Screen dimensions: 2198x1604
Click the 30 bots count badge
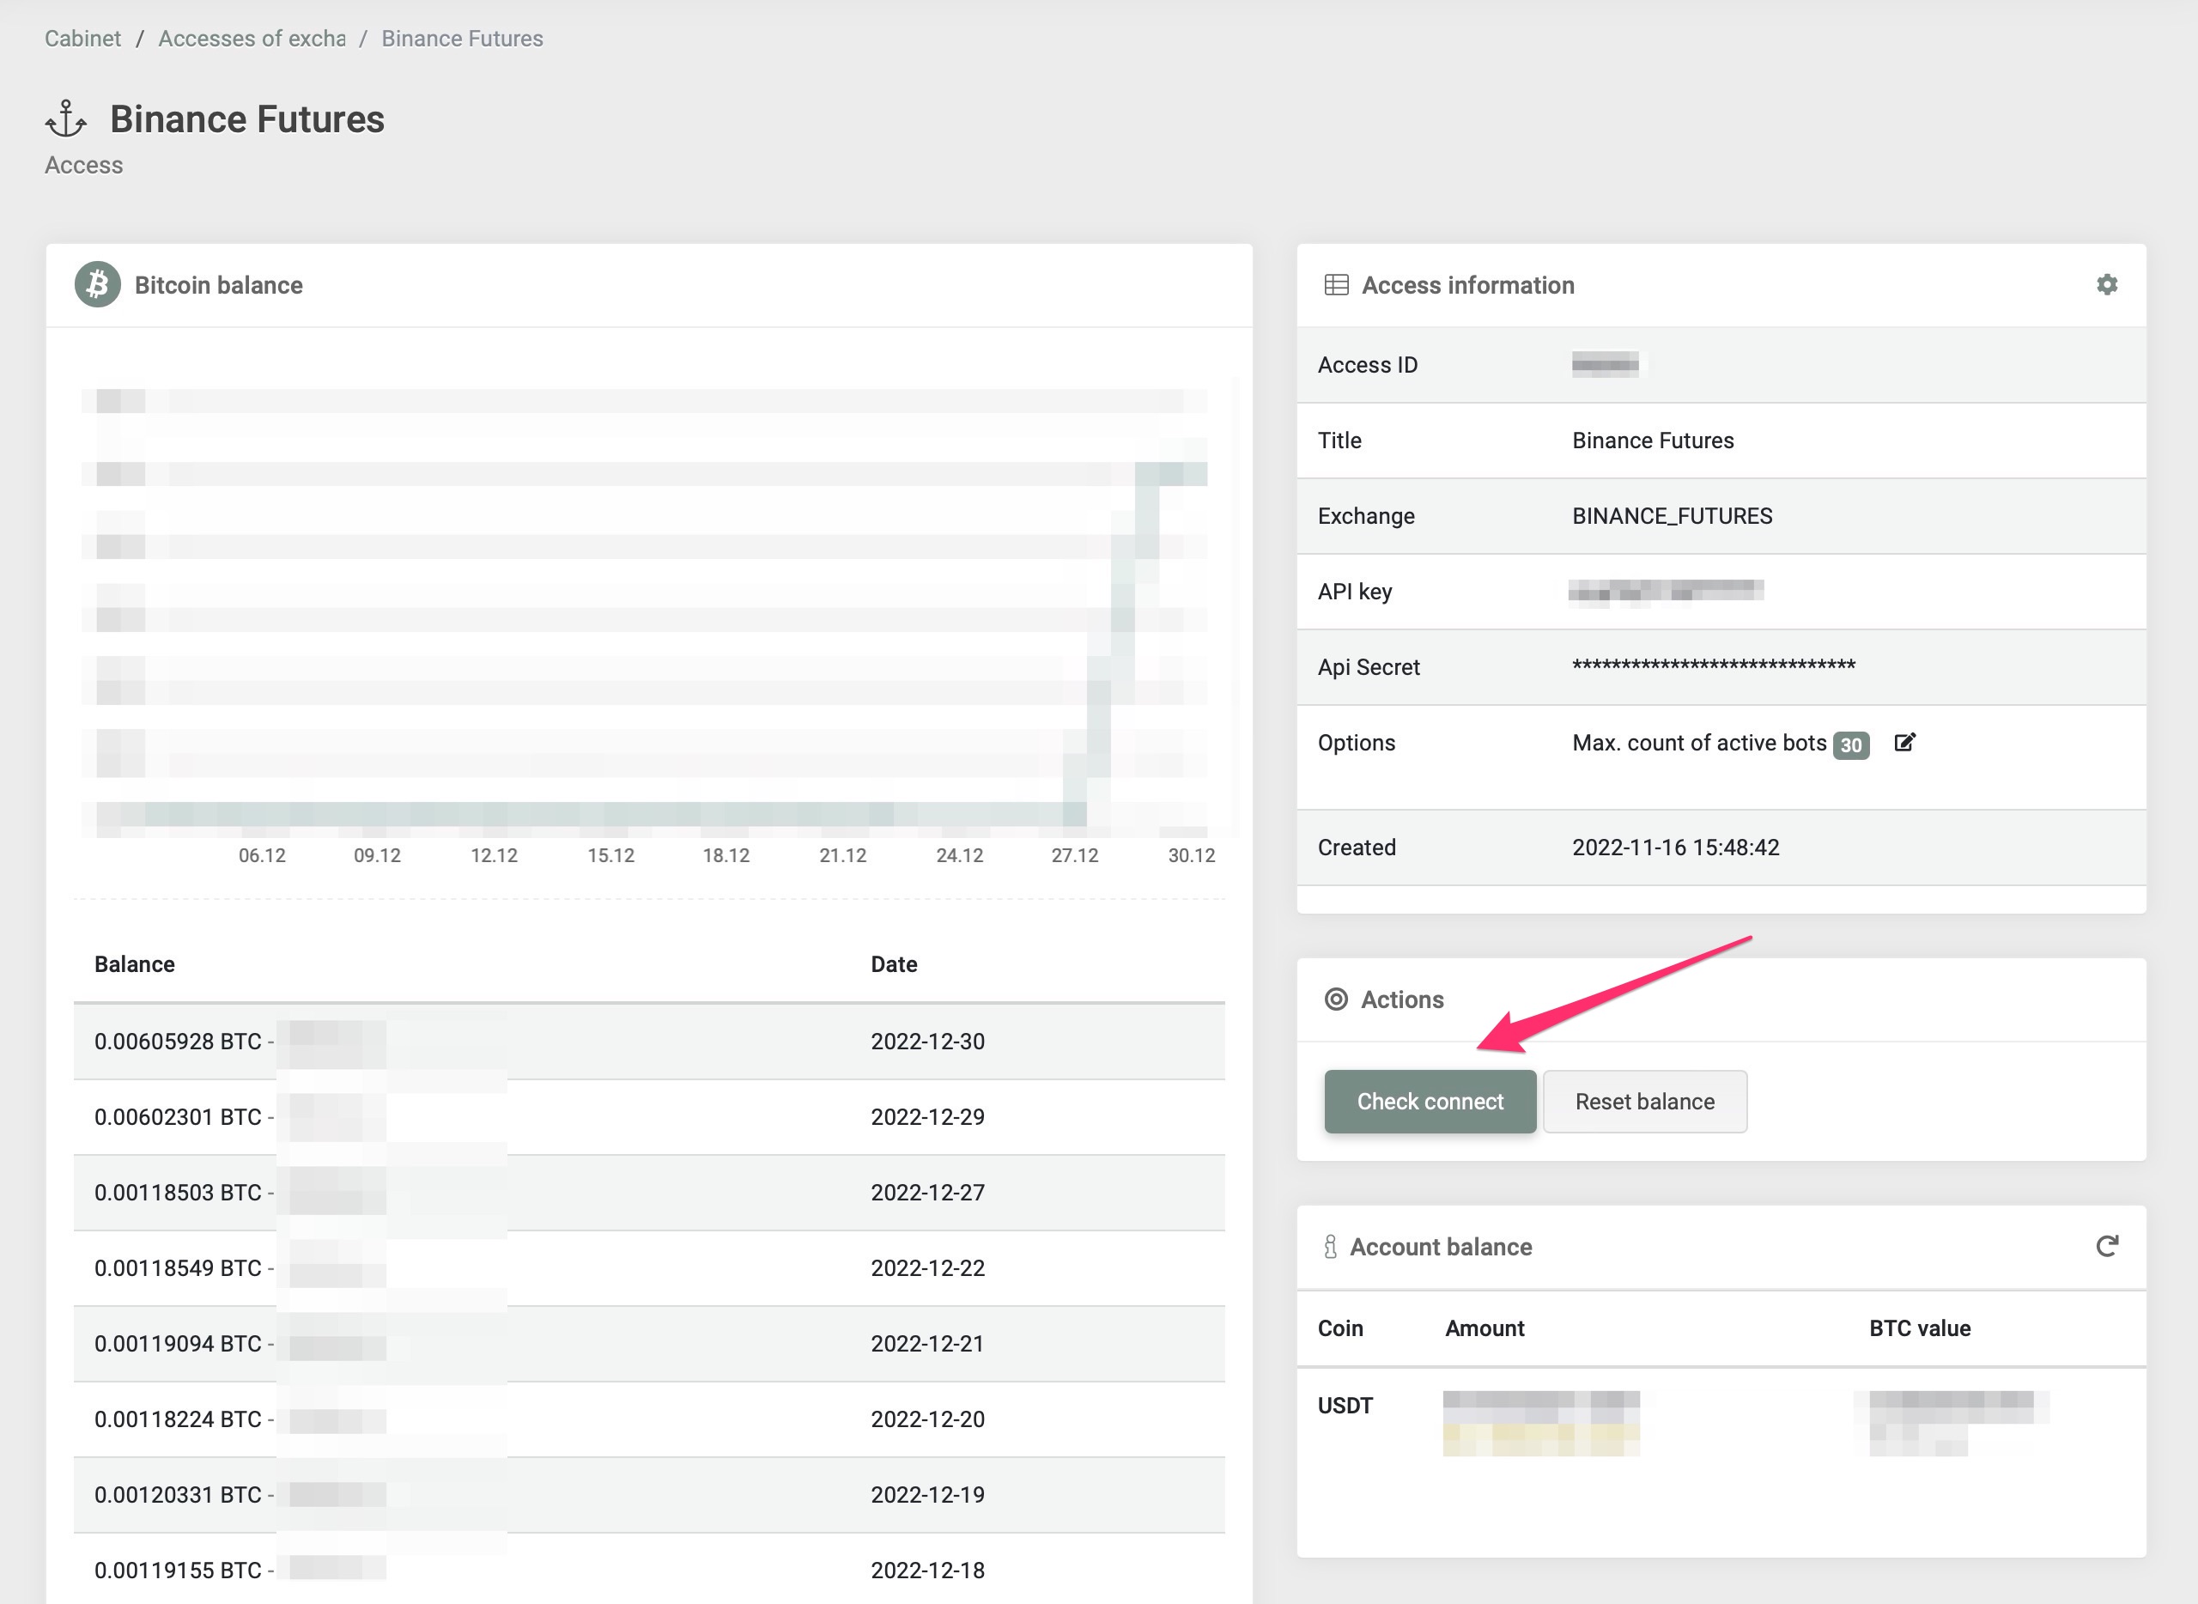click(1851, 744)
